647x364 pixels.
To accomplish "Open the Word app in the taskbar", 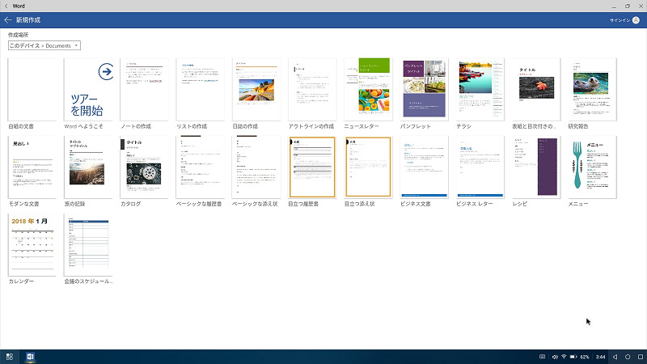I will pyautogui.click(x=30, y=357).
